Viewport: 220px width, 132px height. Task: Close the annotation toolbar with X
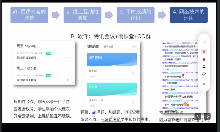(204, 84)
